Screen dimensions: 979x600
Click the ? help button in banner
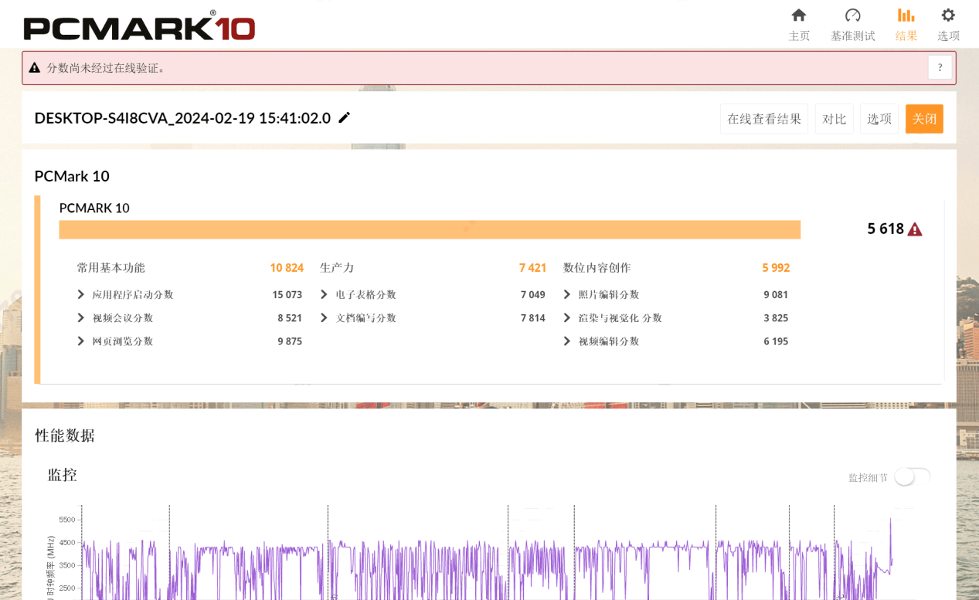(940, 68)
